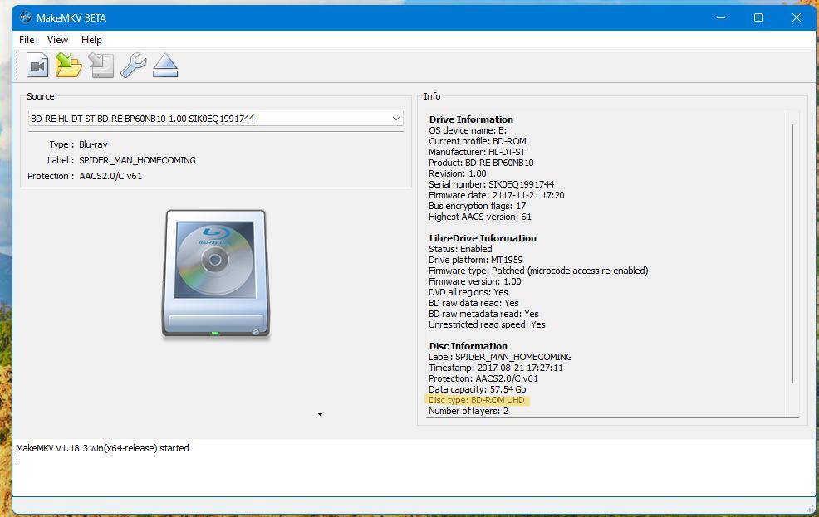
Task: Click the Open video files toolbar icon
Action: click(x=37, y=66)
